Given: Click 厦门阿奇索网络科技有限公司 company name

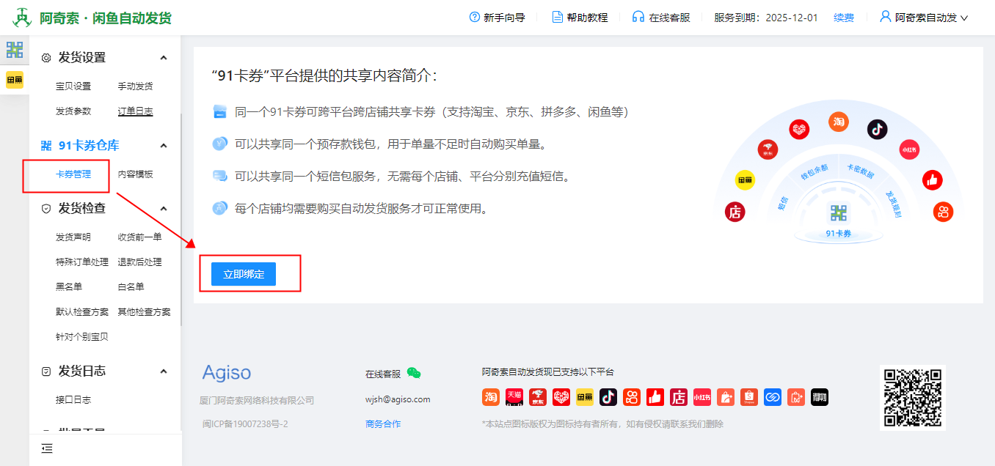Looking at the screenshot, I should pos(257,400).
